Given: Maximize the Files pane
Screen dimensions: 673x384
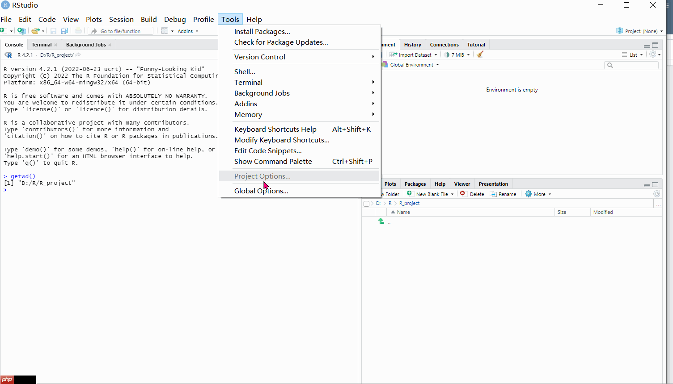Looking at the screenshot, I should pyautogui.click(x=655, y=184).
